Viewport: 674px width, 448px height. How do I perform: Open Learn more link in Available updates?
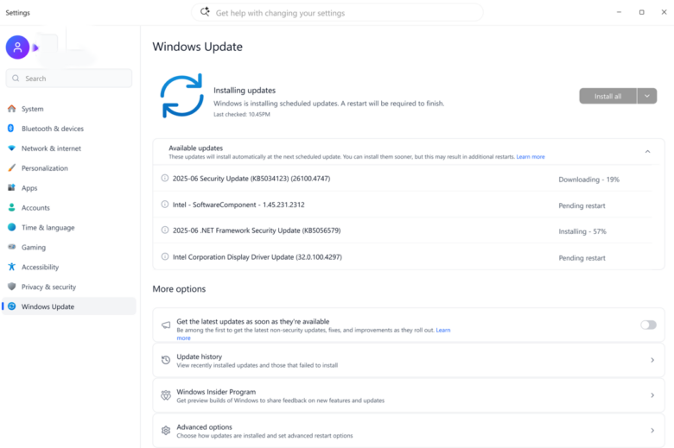[x=531, y=157]
